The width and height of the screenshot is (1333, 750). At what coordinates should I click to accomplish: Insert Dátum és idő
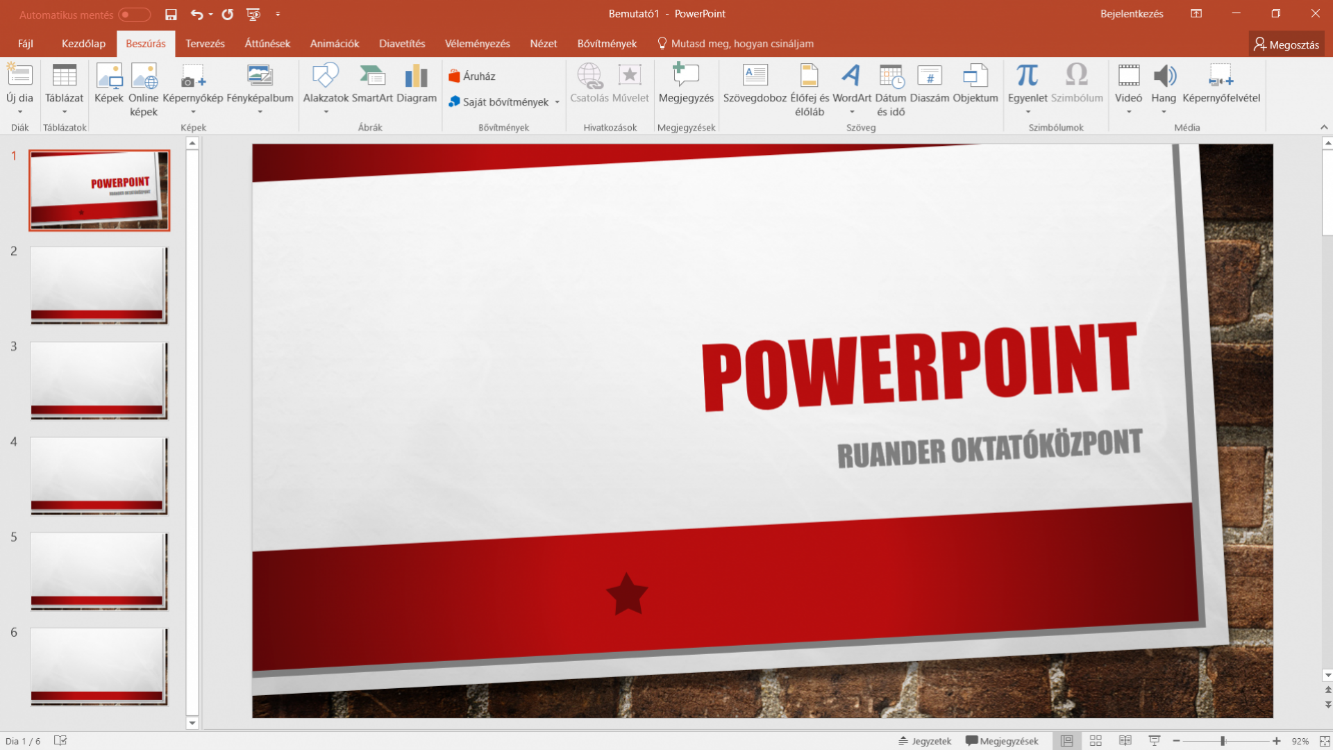tap(891, 89)
